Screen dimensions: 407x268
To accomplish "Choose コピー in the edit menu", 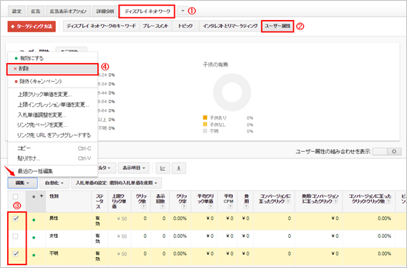I will pos(53,148).
